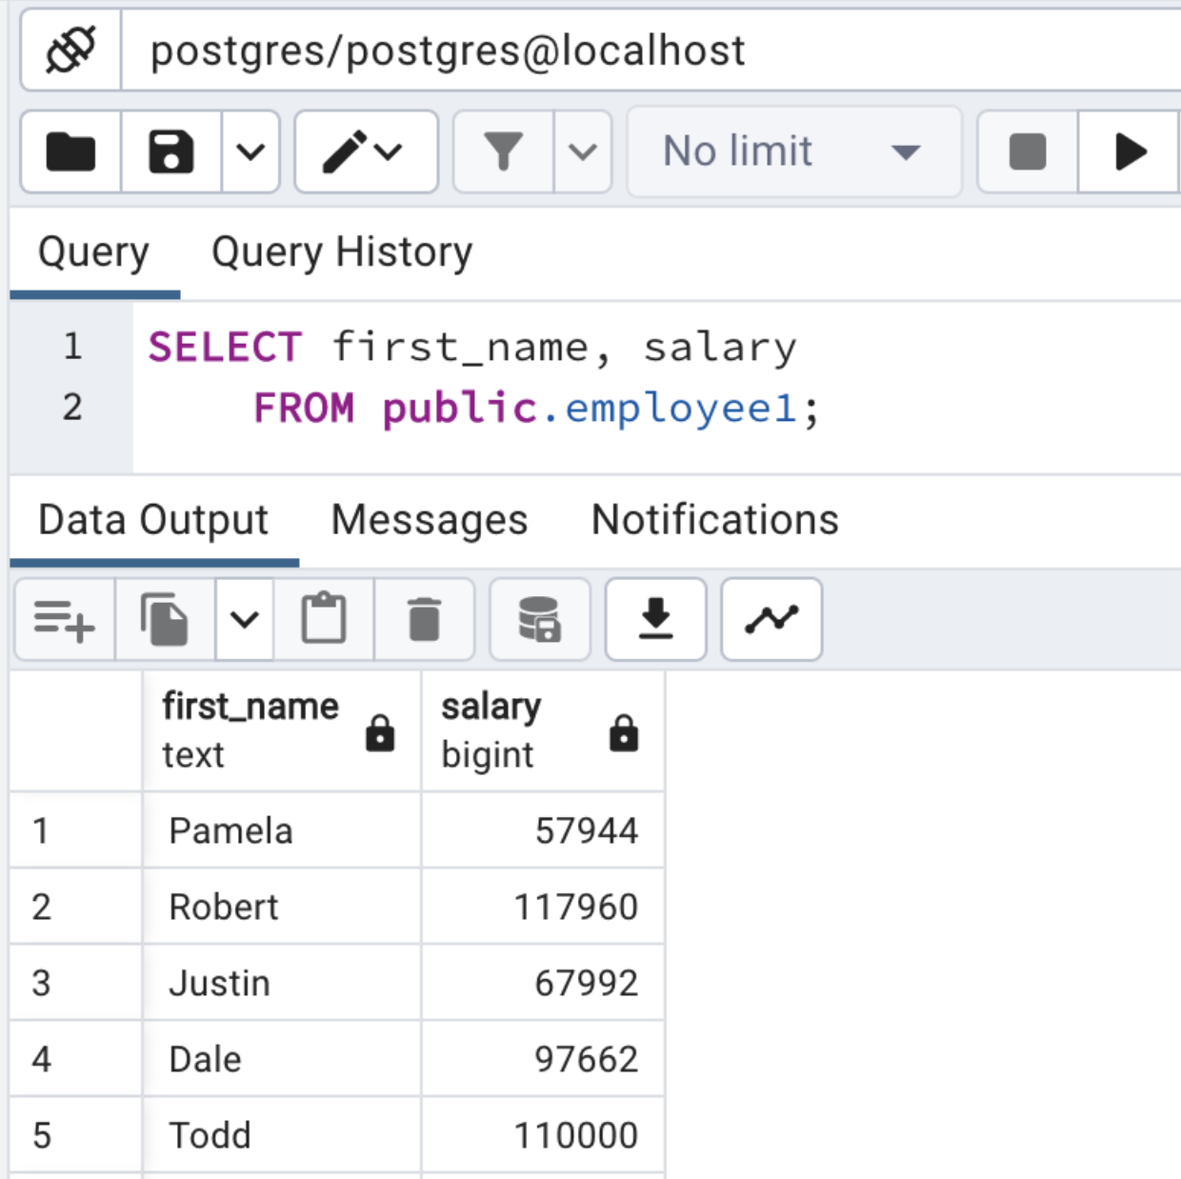Select the salary cell for Robert

543,907
